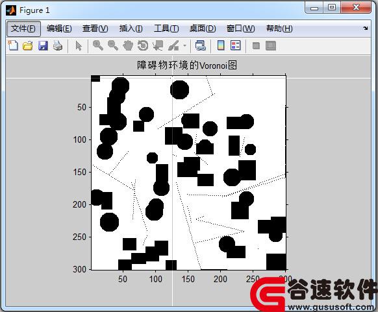Screen dimensions: 378x312
Task: Activate the Zoom In magnifier tool
Action: (x=98, y=45)
